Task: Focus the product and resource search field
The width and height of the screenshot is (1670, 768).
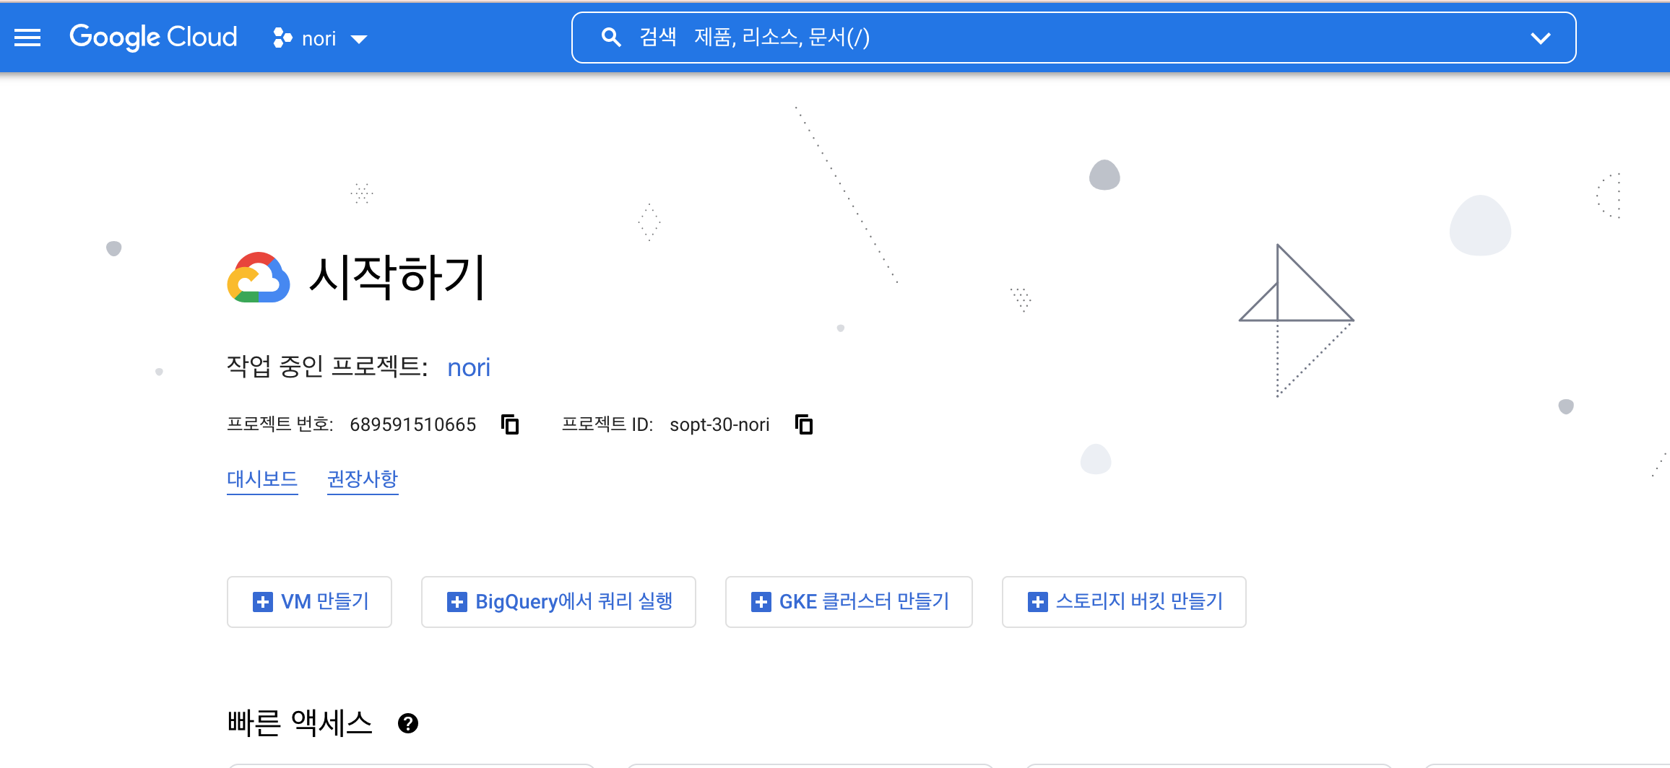Action: [x=1073, y=38]
